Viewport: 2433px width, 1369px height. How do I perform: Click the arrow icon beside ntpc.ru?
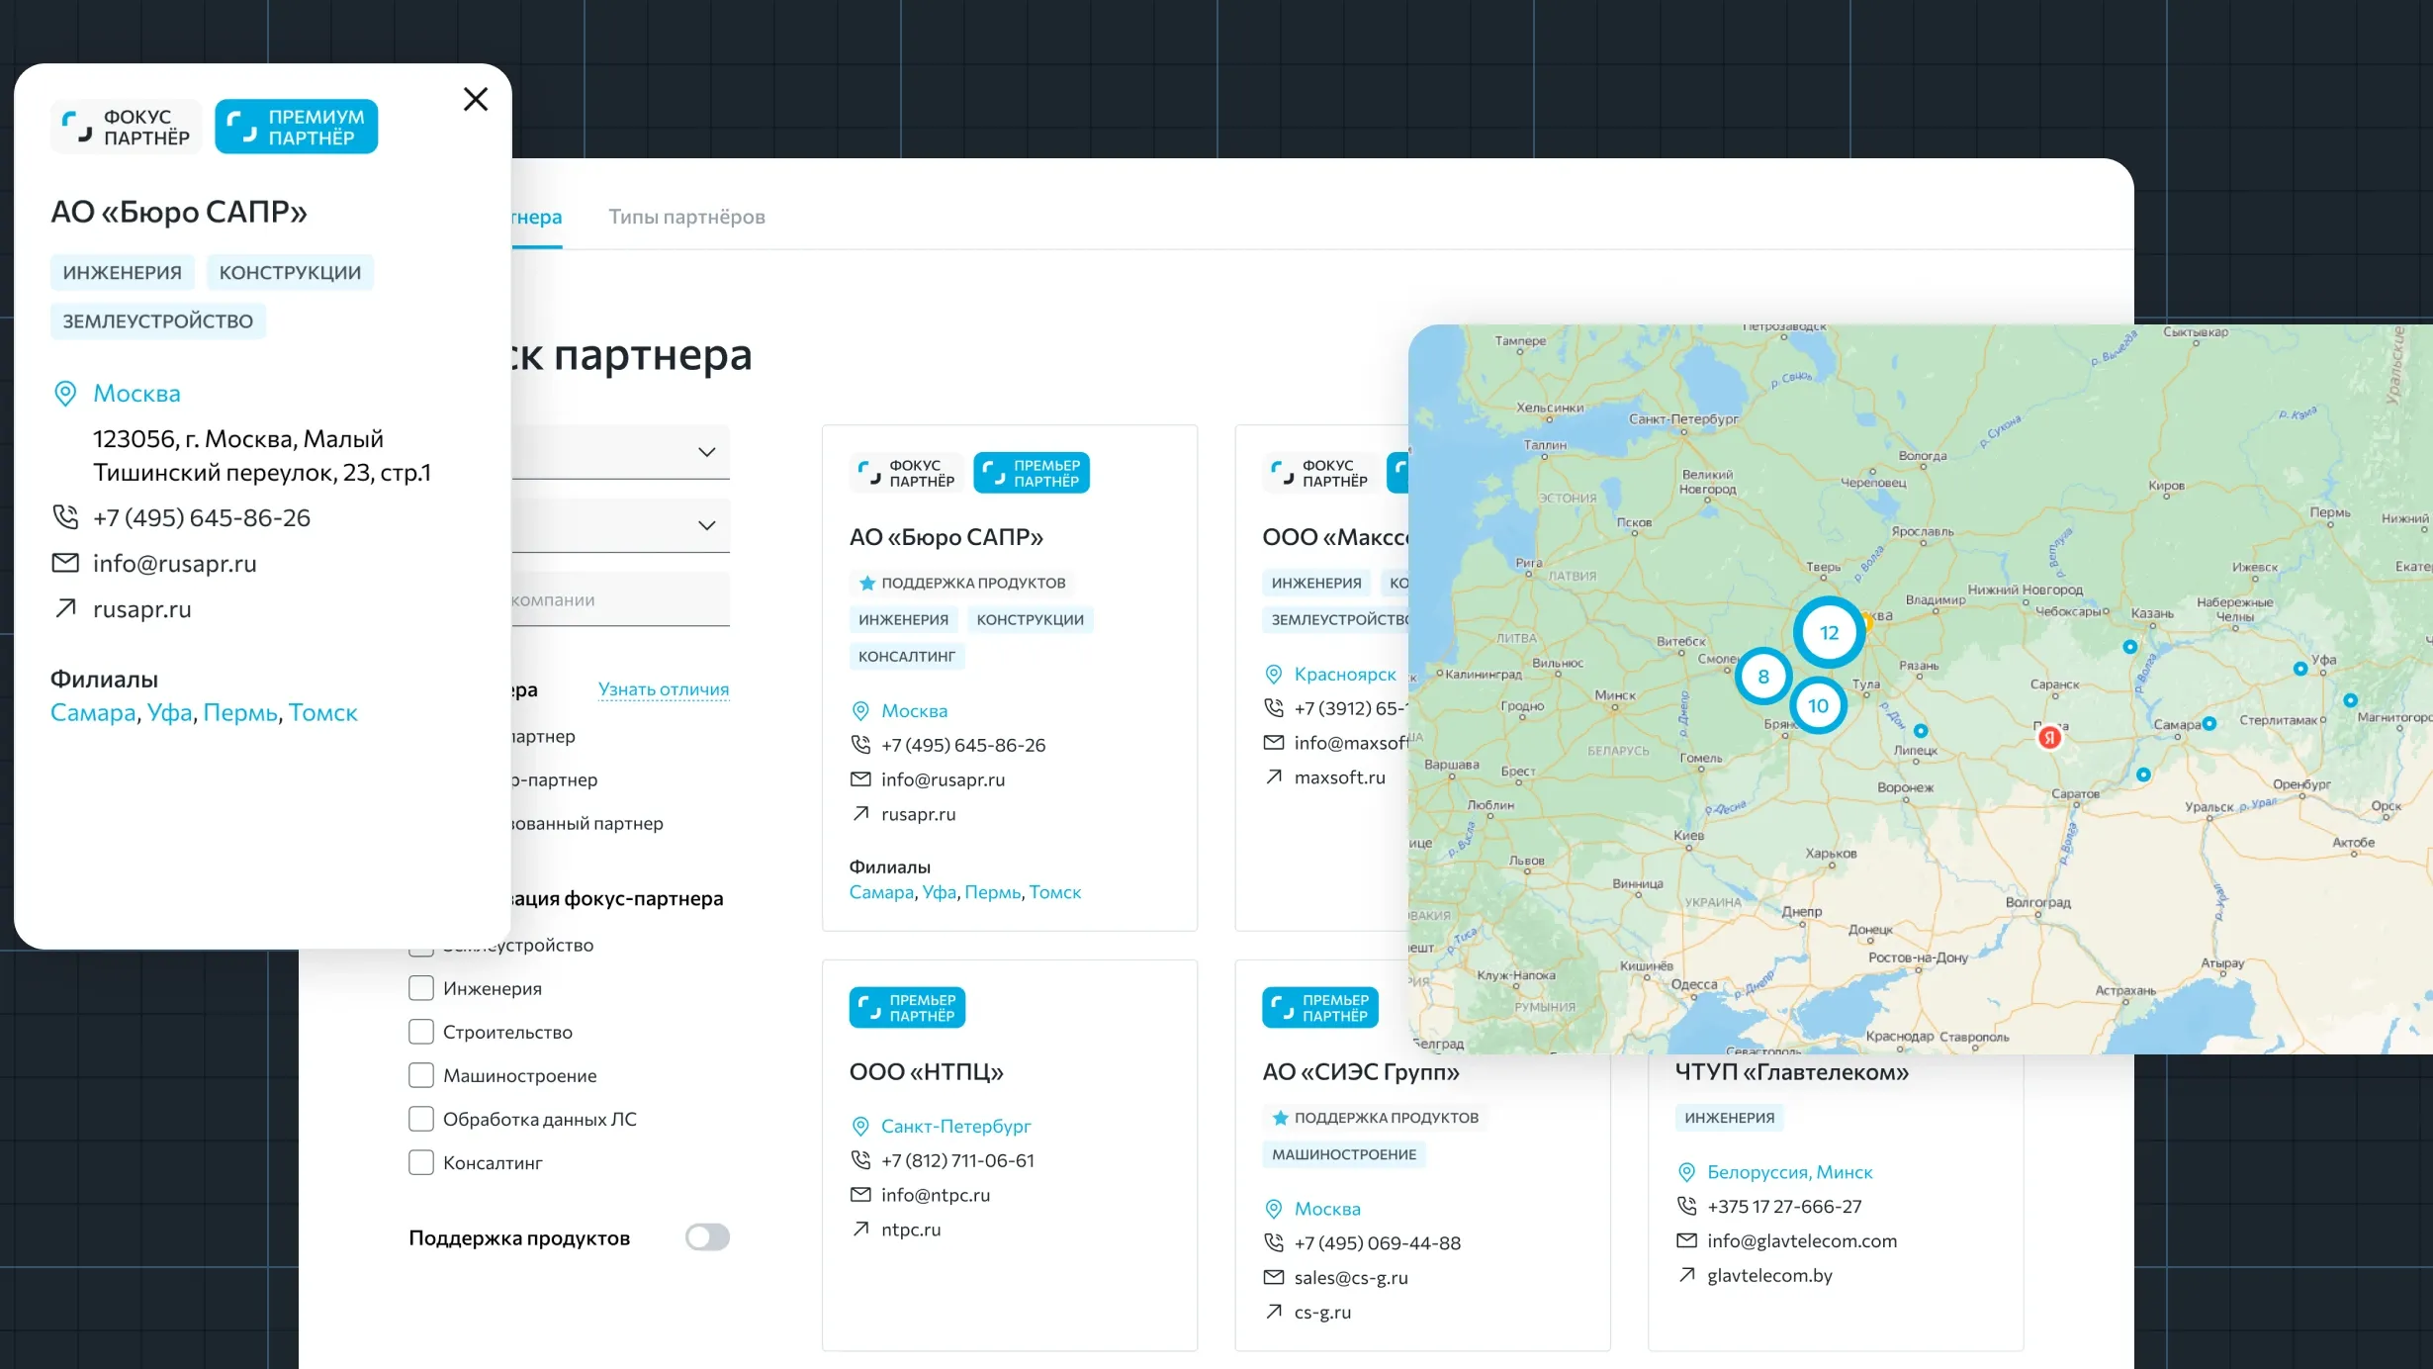point(860,1229)
